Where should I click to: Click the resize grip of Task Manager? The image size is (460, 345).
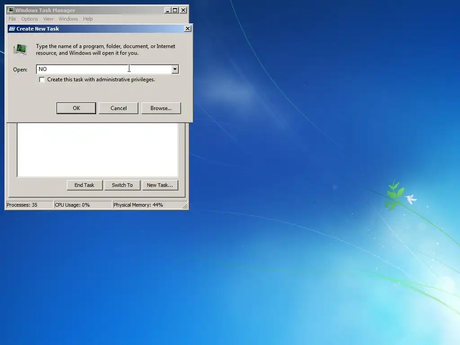pos(185,206)
